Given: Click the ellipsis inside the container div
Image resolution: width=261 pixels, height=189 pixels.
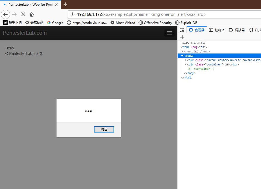Looking at the screenshot, I should coord(226,64).
